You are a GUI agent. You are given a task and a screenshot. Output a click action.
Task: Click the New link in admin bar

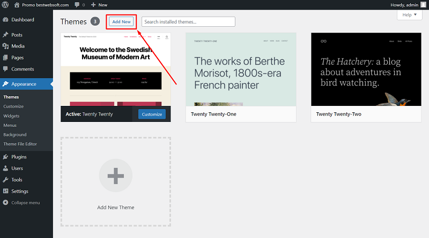coord(103,5)
